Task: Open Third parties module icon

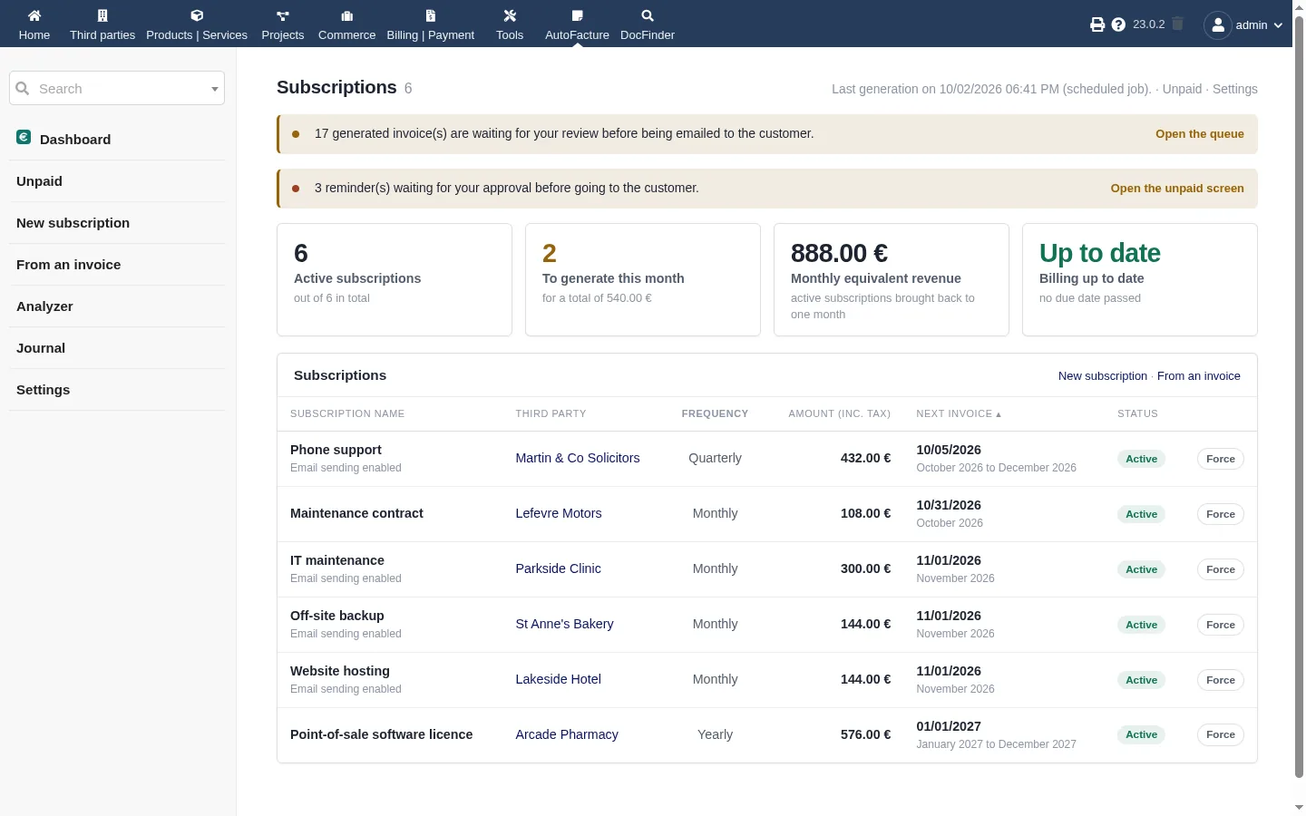Action: coord(102,15)
